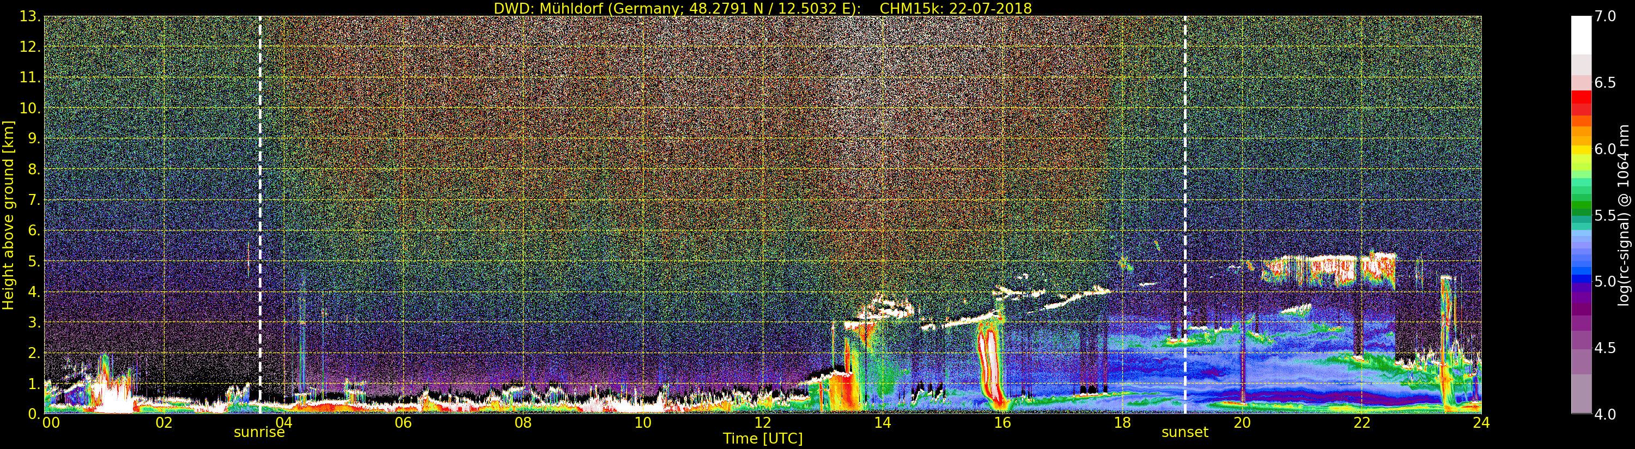Click the 'log(rc-signal) @ 1064 nm' colorbar label

(x=1625, y=215)
